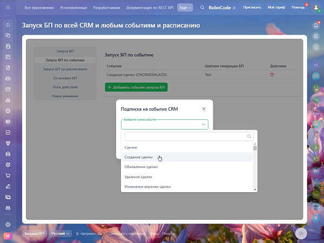Switch to the 'Логи действий' tab
This screenshot has width=324, height=243.
[65, 87]
